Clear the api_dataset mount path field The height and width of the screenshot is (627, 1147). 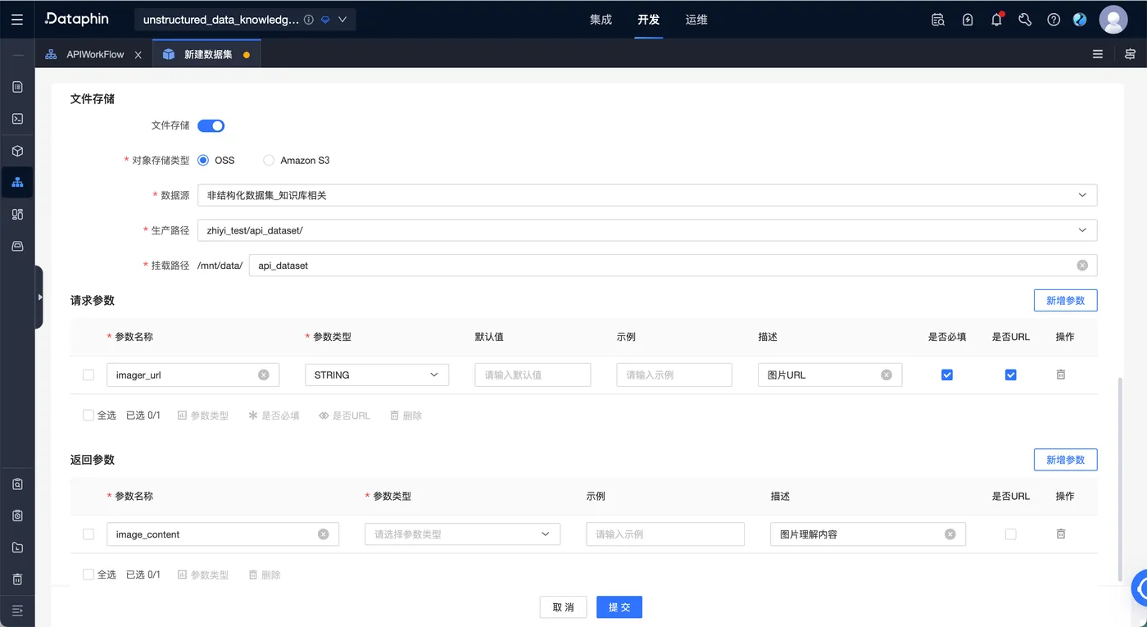tap(1082, 266)
